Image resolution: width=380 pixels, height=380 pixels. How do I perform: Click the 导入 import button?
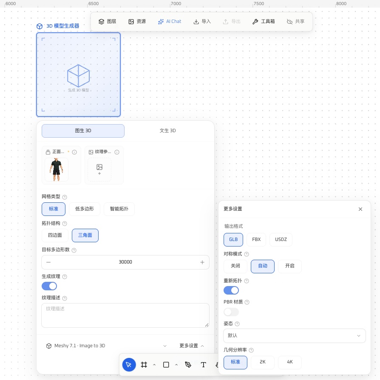click(202, 22)
